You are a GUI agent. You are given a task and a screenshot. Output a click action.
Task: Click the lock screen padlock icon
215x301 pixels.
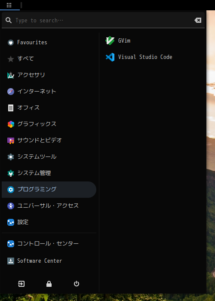pos(49,284)
